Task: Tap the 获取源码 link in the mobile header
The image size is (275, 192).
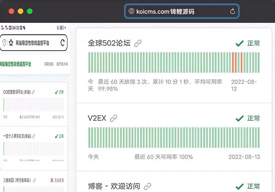Action: (49, 64)
